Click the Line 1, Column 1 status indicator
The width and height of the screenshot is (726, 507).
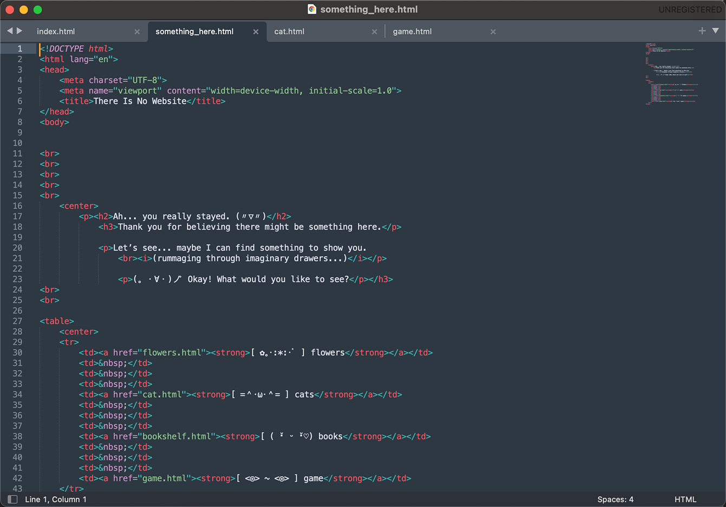tap(56, 499)
